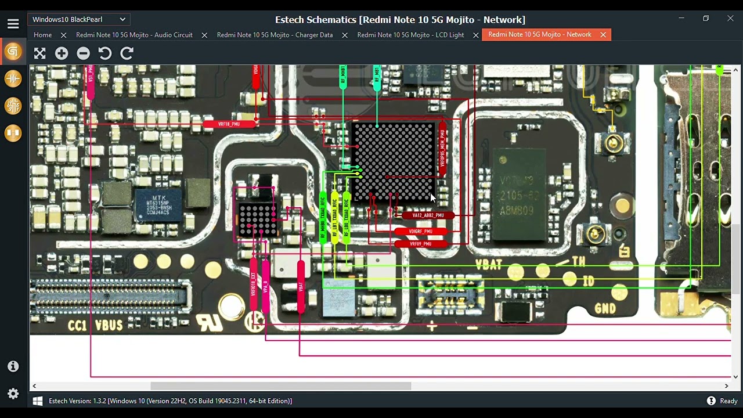The width and height of the screenshot is (743, 418).
Task: Rotate schematic clockwise
Action: coord(127,53)
